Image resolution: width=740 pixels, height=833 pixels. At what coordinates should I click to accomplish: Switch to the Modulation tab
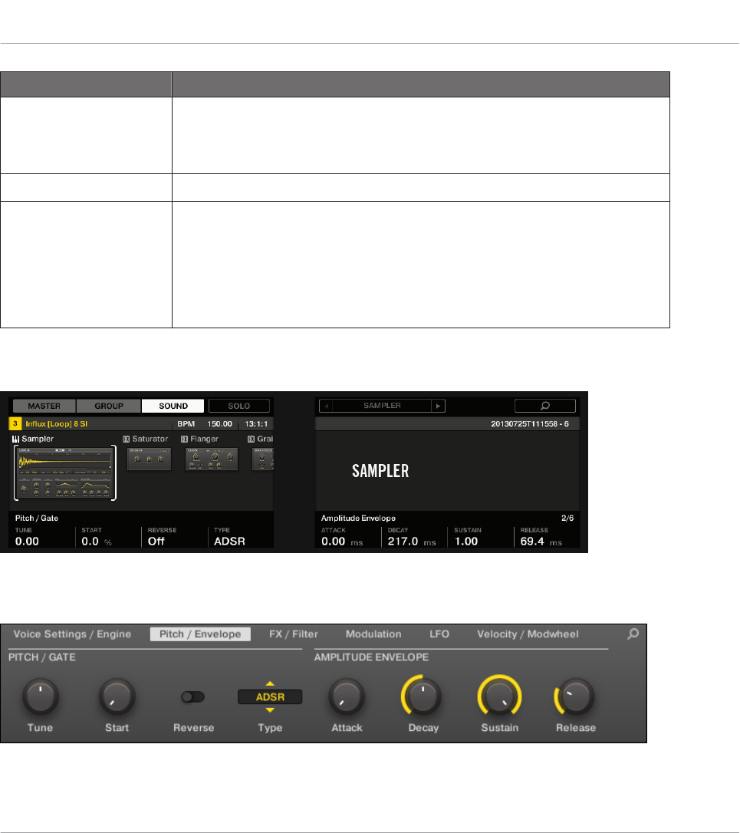pos(373,634)
